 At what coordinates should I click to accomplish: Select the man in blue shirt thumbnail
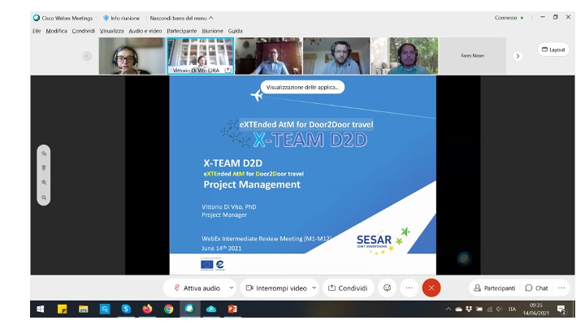click(x=269, y=56)
